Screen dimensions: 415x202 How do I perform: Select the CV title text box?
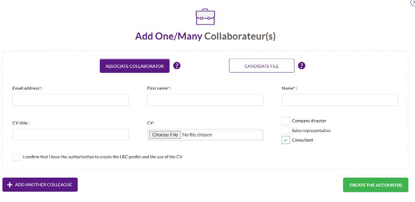tap(71, 135)
